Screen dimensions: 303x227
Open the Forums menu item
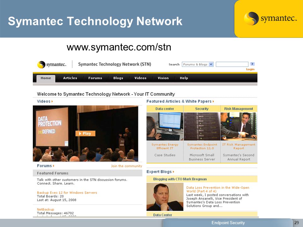(x=95, y=78)
